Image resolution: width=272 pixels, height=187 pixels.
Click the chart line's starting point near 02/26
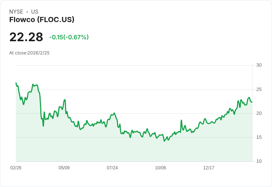16,83
